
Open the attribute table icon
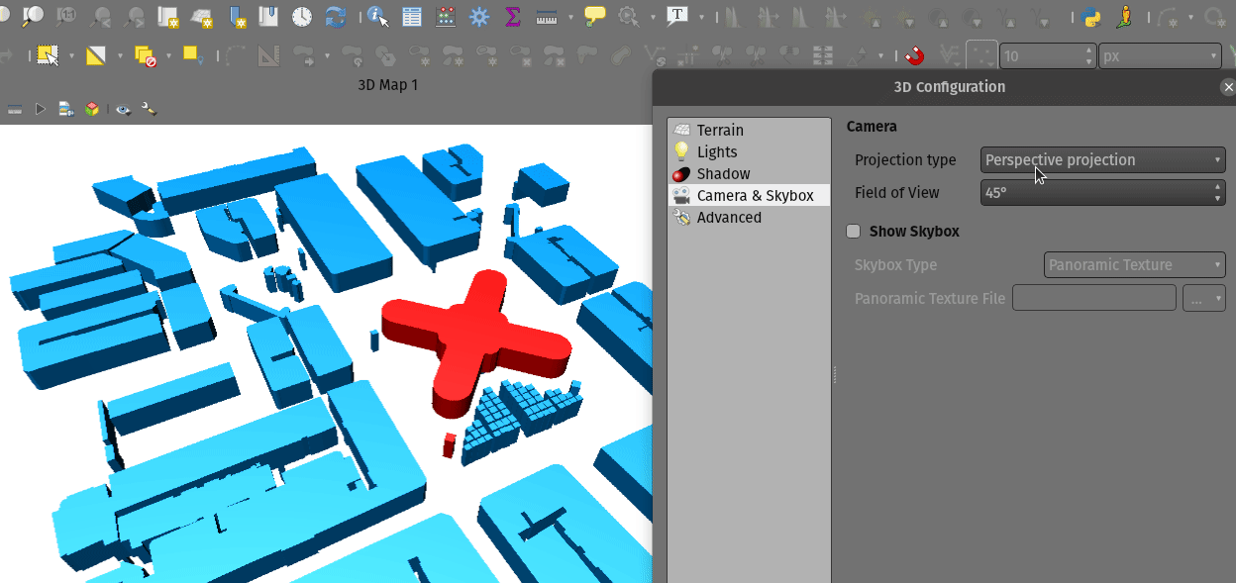click(x=412, y=17)
